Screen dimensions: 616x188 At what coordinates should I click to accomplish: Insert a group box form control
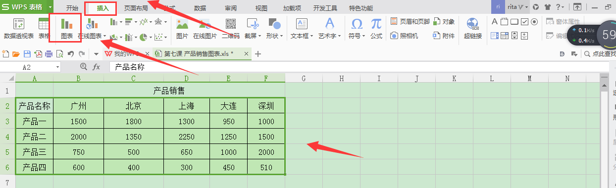[505, 21]
